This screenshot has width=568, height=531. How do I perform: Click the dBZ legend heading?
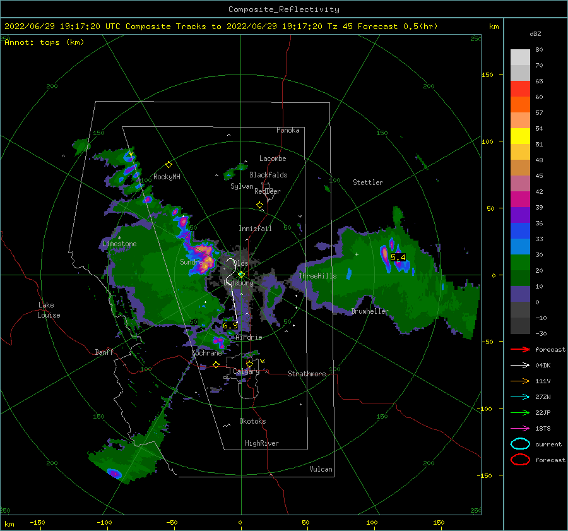point(535,33)
